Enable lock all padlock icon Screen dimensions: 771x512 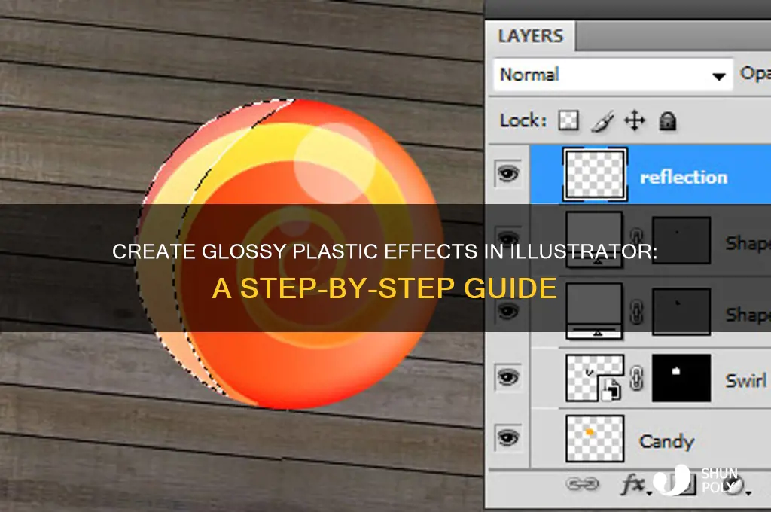(x=667, y=121)
